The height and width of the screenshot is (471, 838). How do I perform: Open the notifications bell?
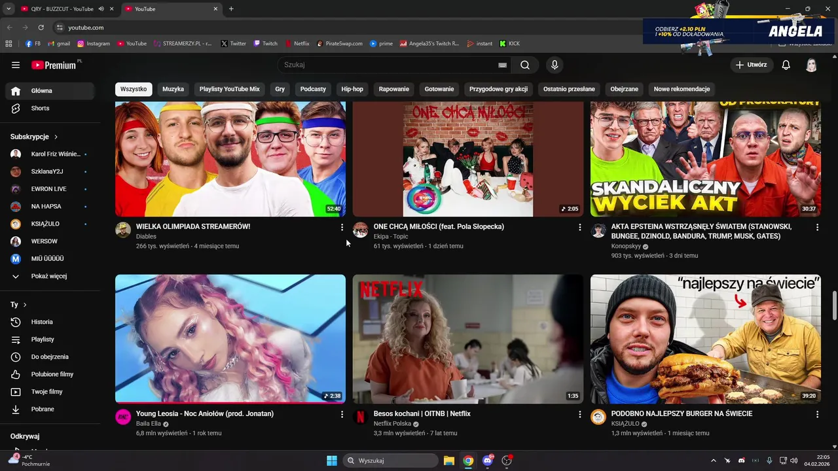pyautogui.click(x=786, y=65)
